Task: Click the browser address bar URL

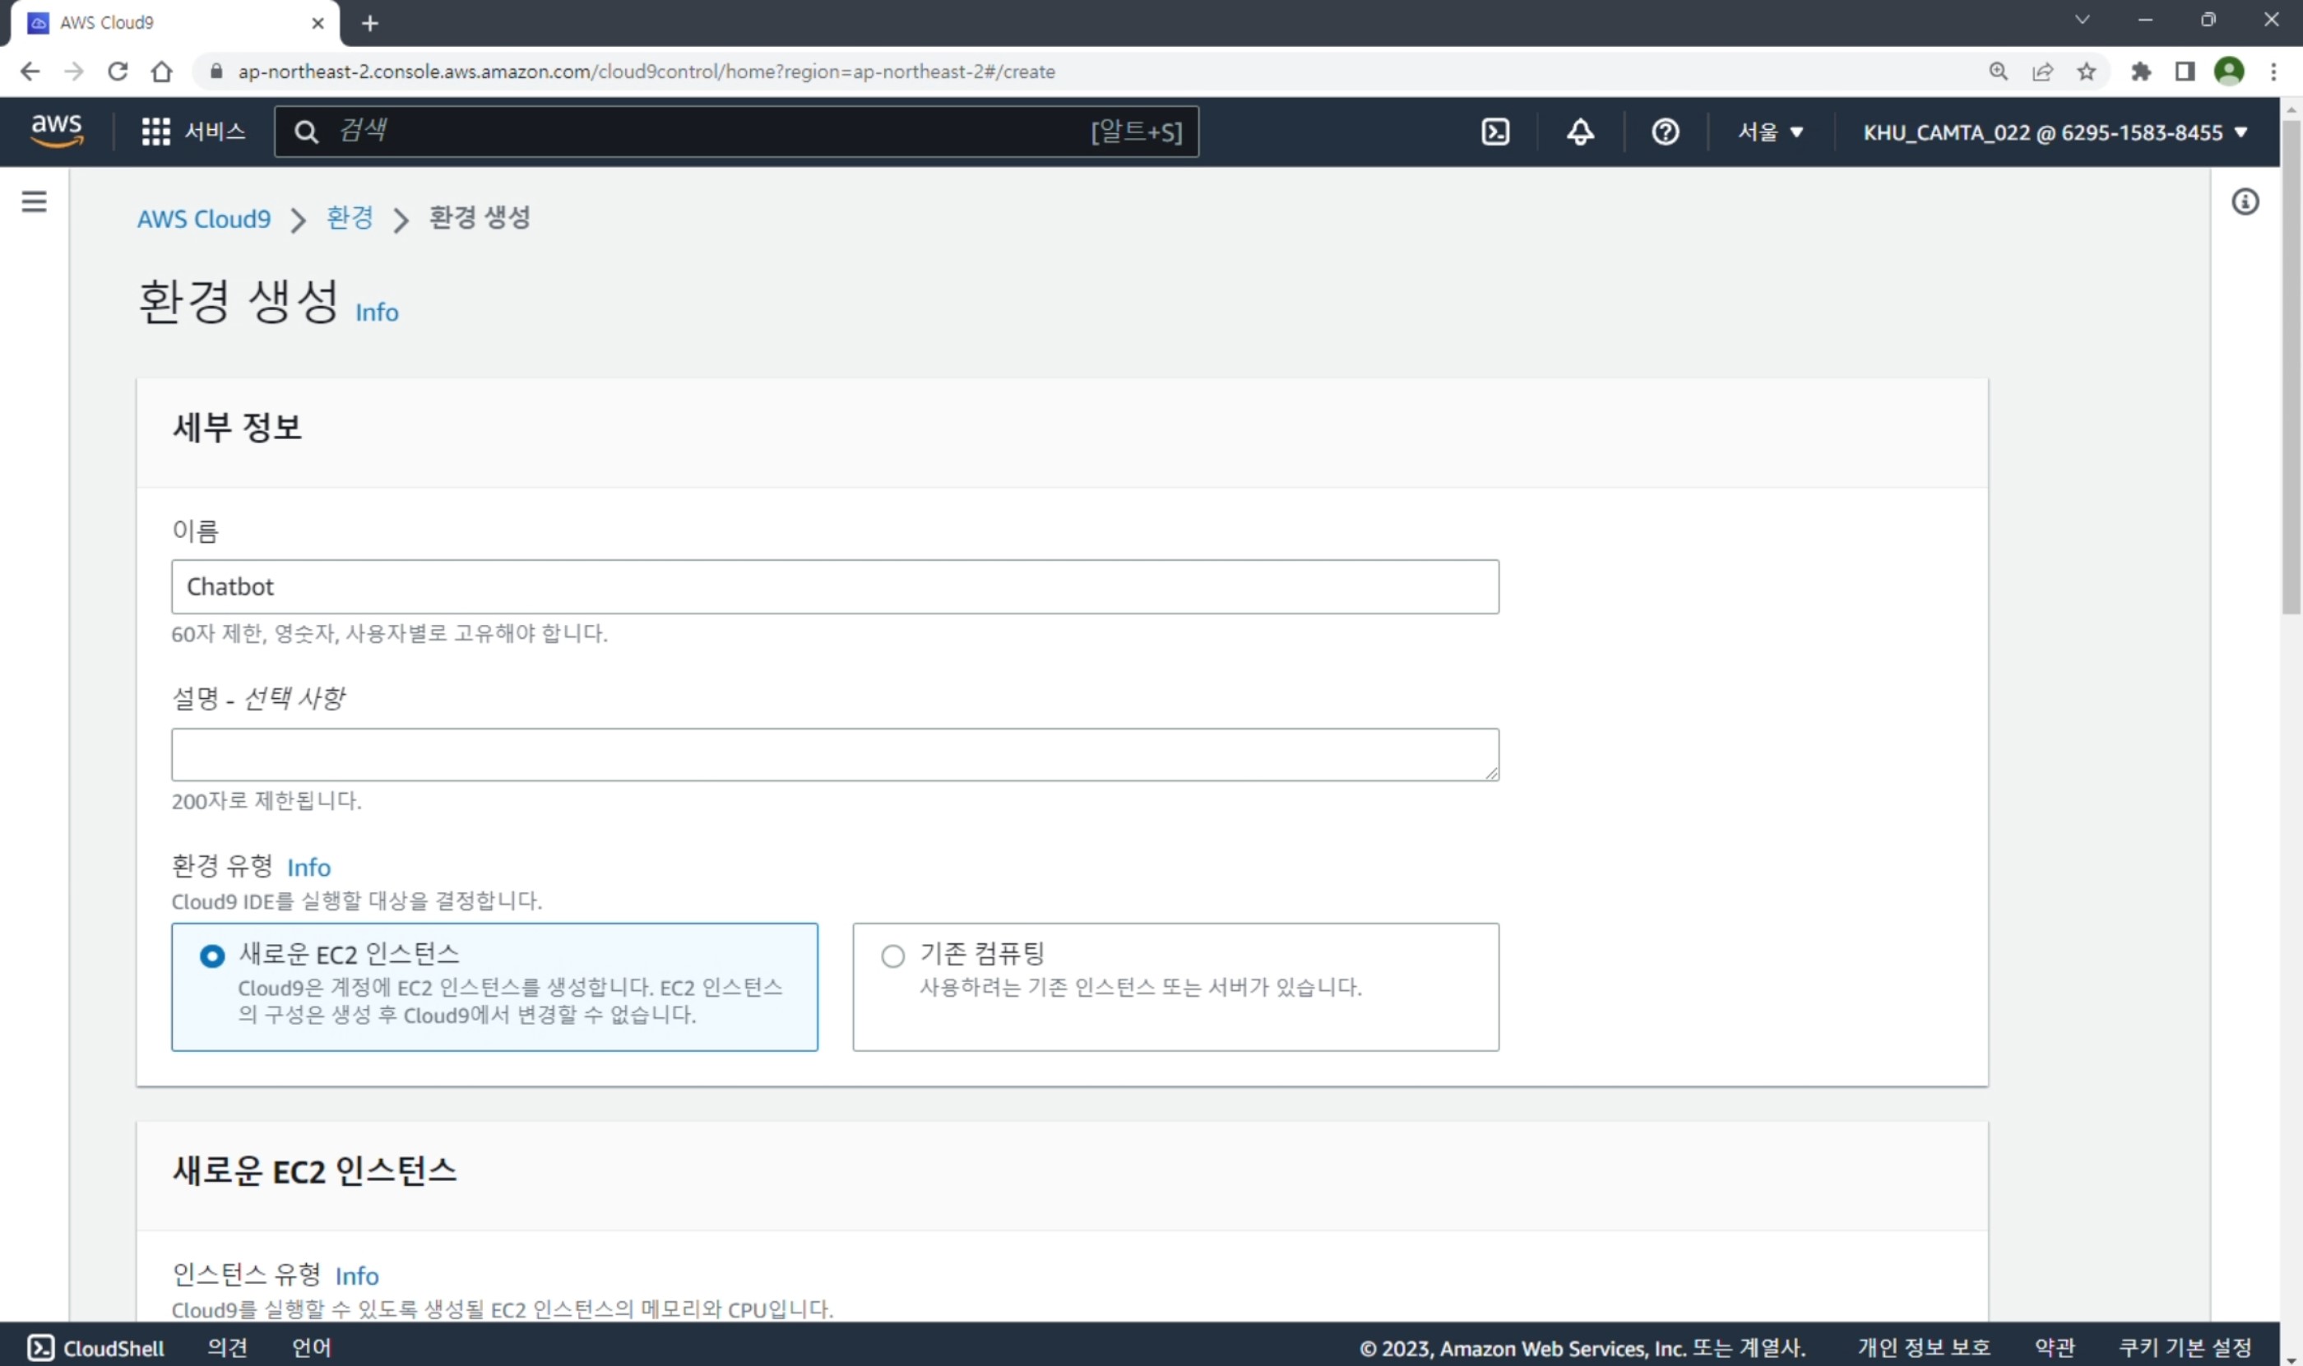Action: [x=646, y=71]
